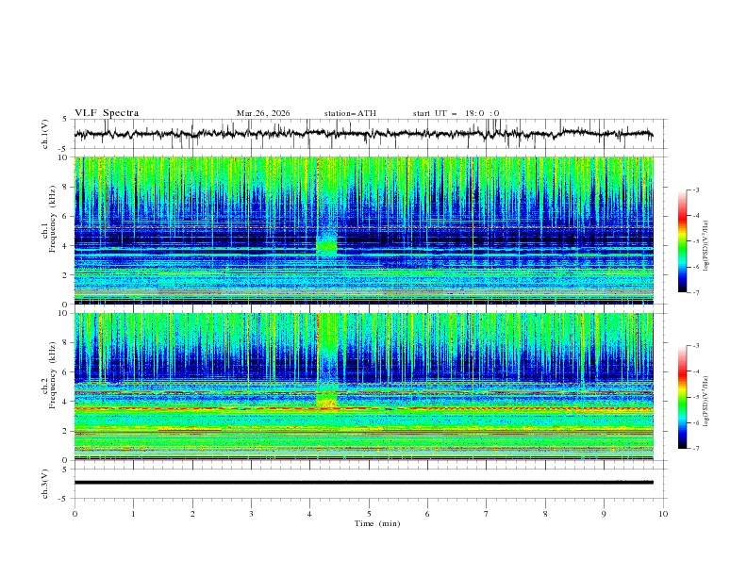This screenshot has width=747, height=577.
Task: Click time-axis tick label '1'
Action: 133,514
